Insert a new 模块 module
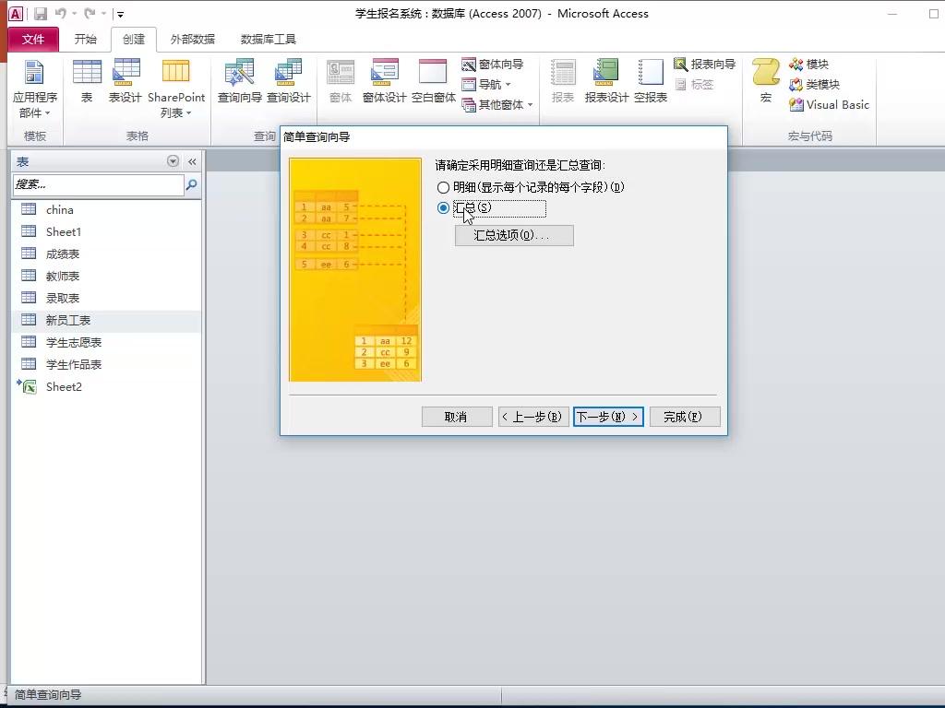This screenshot has width=945, height=708. click(808, 64)
